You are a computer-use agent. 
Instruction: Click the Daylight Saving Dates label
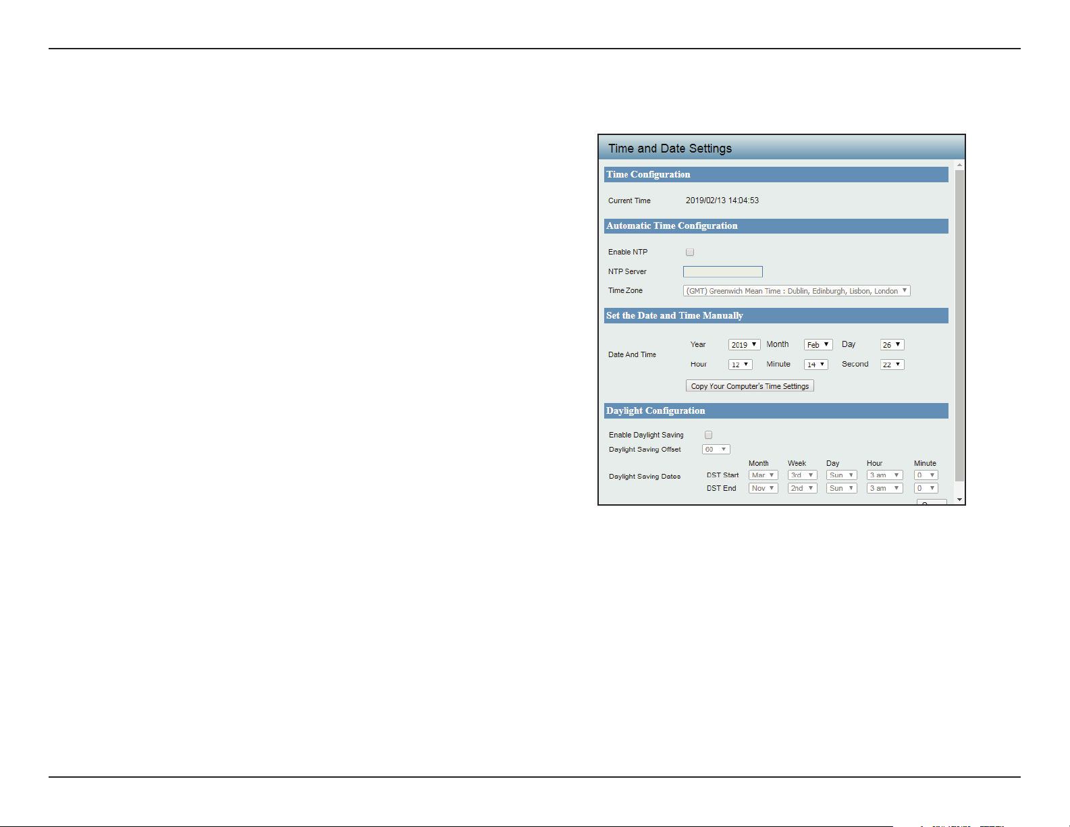(645, 477)
